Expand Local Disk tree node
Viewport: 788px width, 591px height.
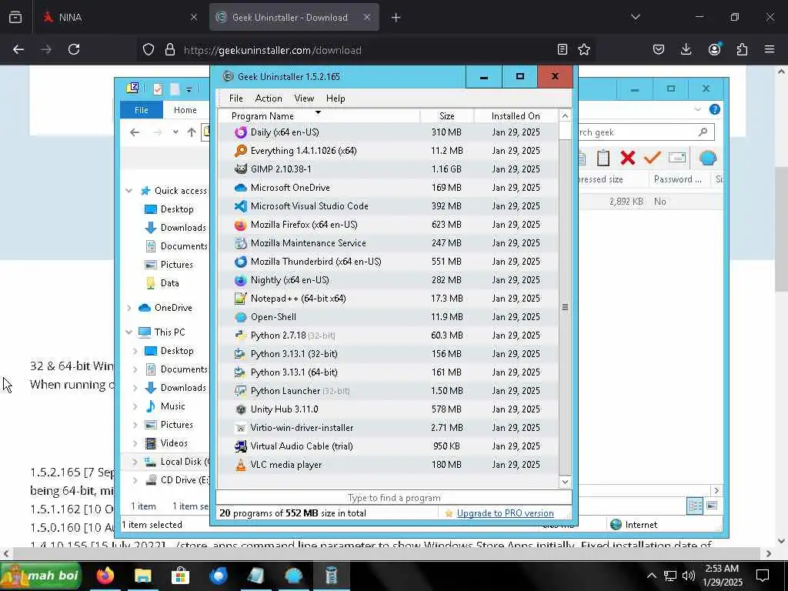(135, 462)
